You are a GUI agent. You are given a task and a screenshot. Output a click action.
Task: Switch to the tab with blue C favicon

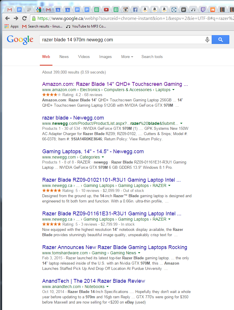(x=174, y=9)
